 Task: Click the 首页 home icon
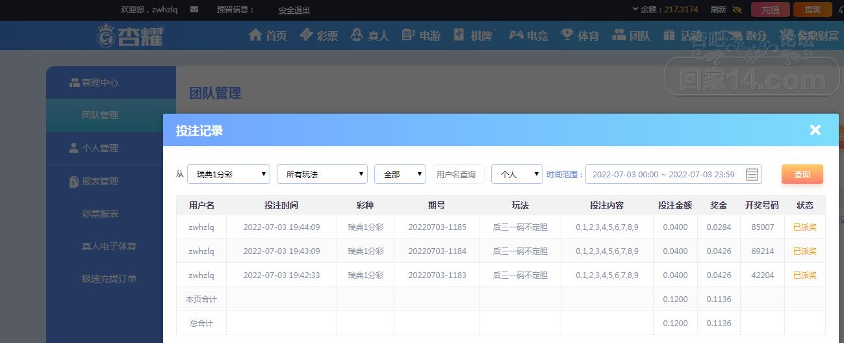pos(255,35)
